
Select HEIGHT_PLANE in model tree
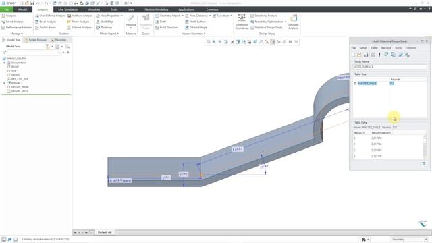pyautogui.click(x=20, y=87)
